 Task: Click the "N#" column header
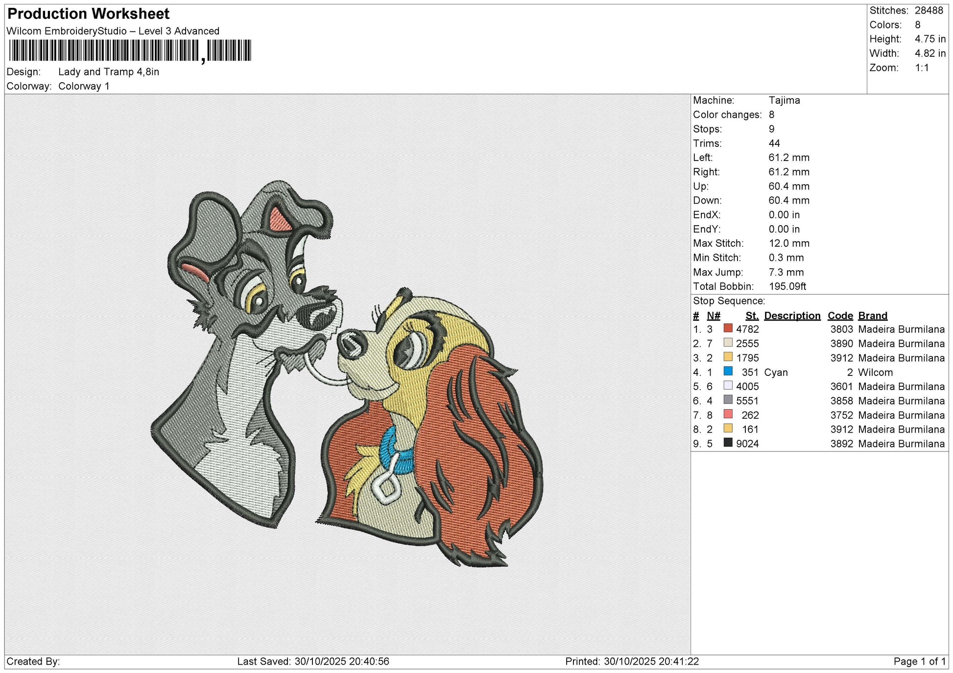coord(714,316)
